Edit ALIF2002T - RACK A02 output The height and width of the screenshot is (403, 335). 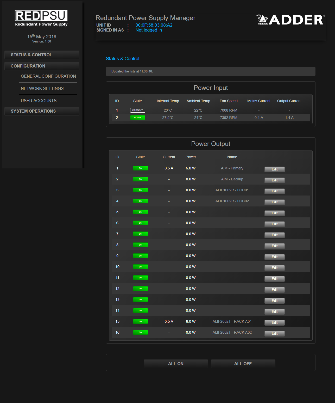click(274, 334)
